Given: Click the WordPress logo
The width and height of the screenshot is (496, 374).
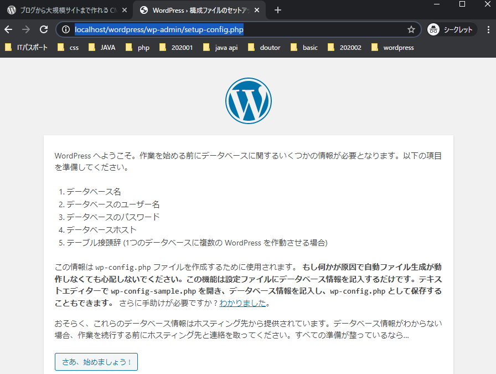Looking at the screenshot, I should [x=249, y=101].
